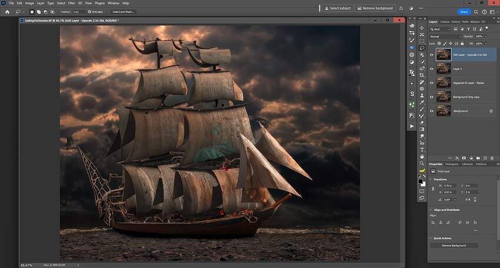Image resolution: width=500 pixels, height=268 pixels.
Task: Click the blue Share button
Action: (x=464, y=12)
